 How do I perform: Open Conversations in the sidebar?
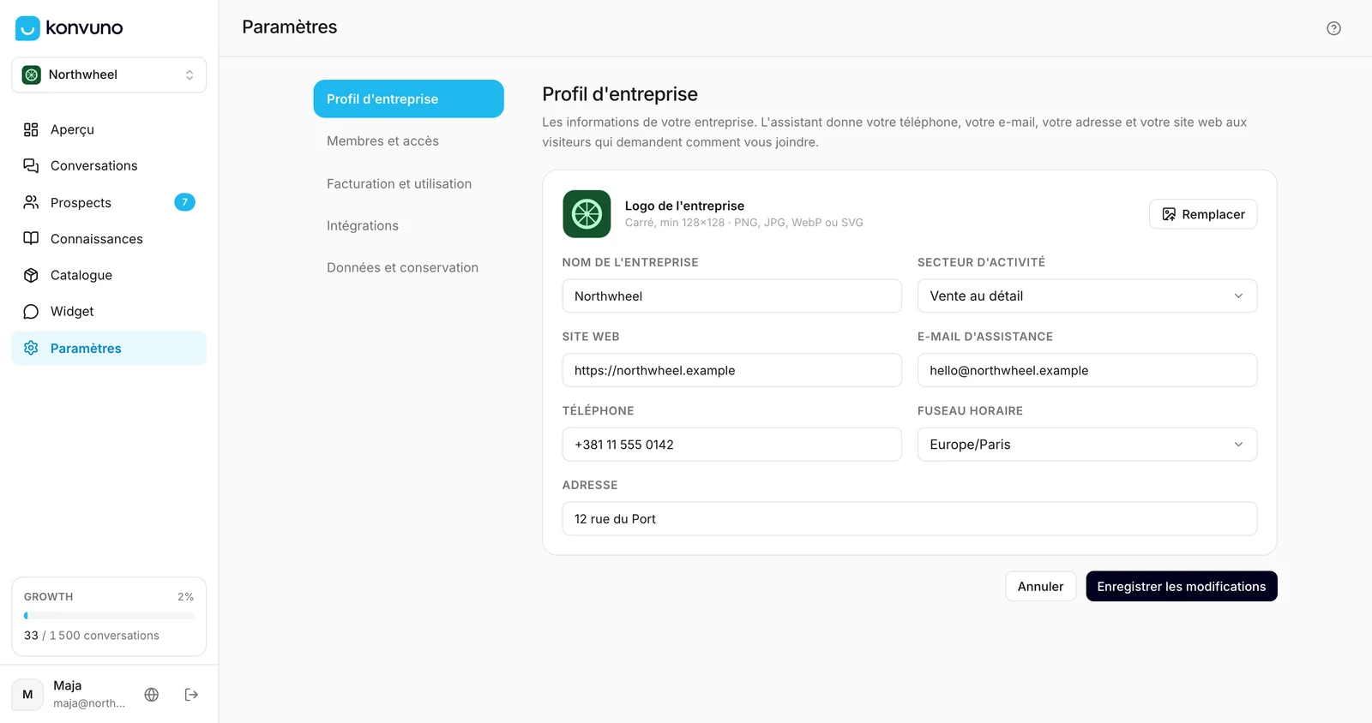[x=109, y=165]
